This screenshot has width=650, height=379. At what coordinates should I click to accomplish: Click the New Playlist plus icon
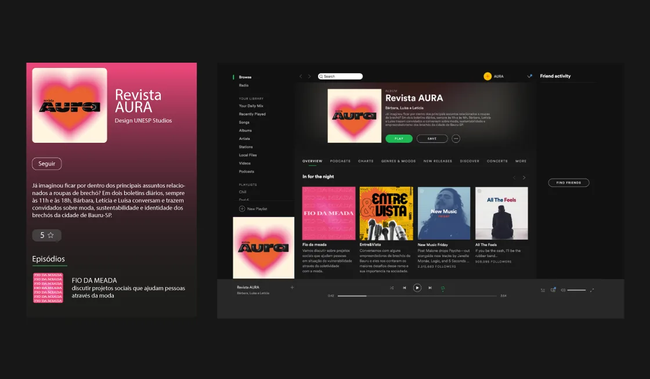[242, 208]
